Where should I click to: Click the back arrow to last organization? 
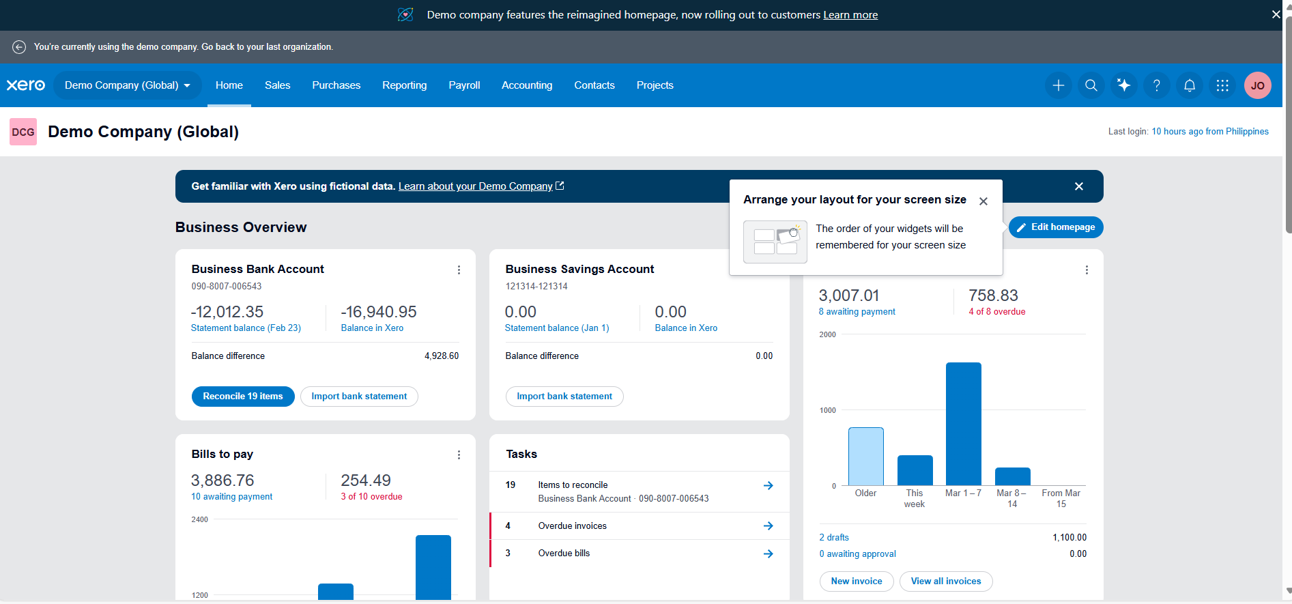pos(19,47)
